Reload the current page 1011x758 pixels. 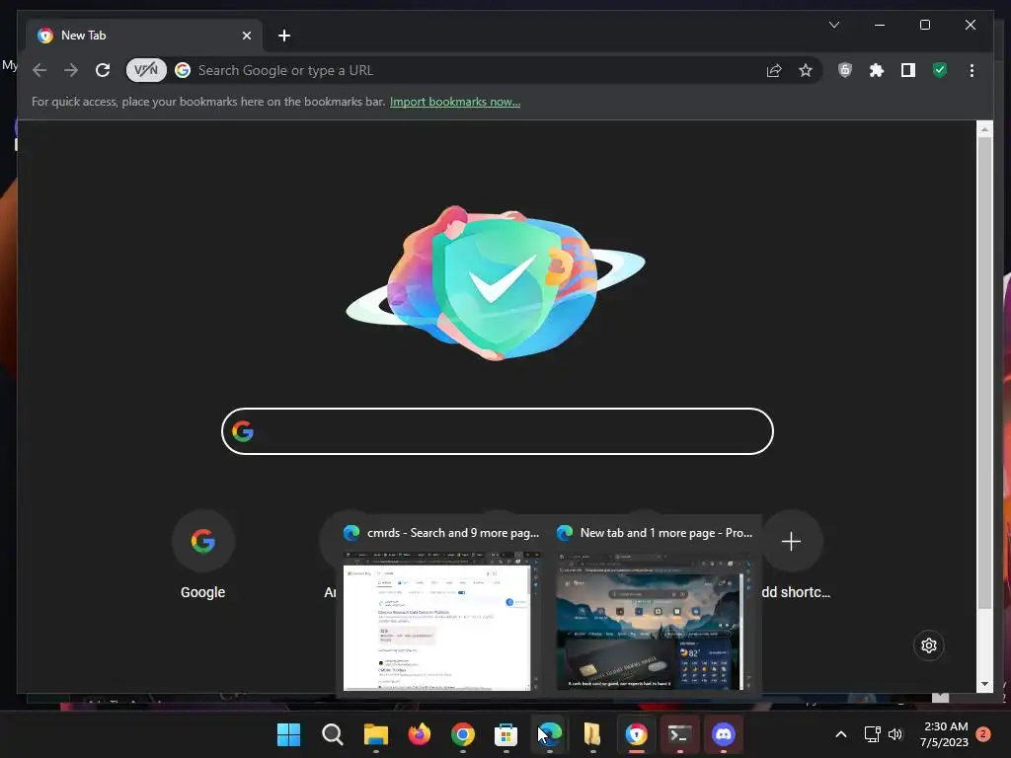pos(103,70)
